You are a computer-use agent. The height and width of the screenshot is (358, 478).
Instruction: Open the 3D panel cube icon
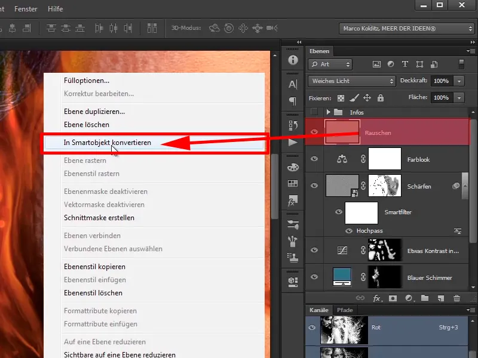tap(293, 282)
